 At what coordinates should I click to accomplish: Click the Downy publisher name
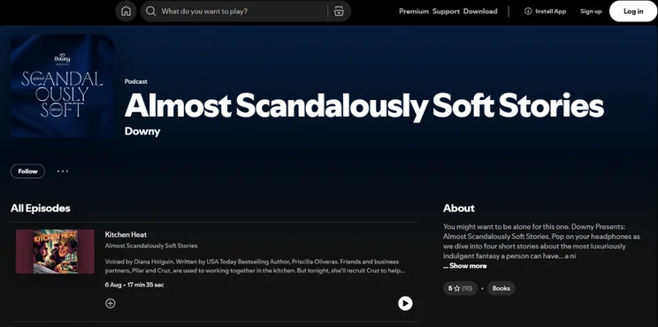click(142, 131)
